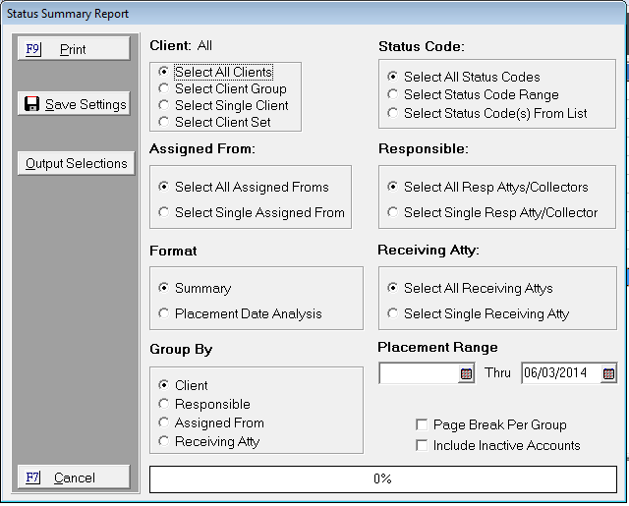Click the floppy disk Save Settings icon

tap(32, 104)
